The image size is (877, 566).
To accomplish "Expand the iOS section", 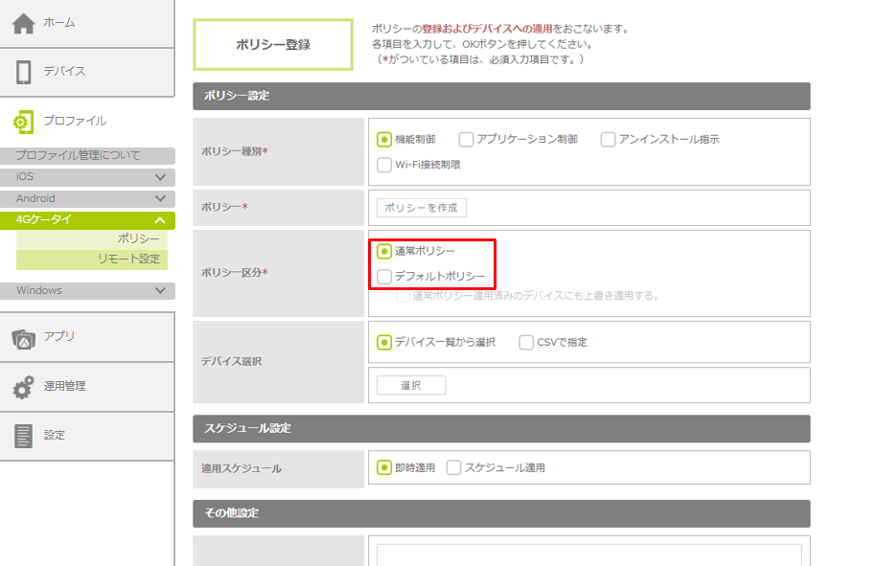I will pos(160,177).
